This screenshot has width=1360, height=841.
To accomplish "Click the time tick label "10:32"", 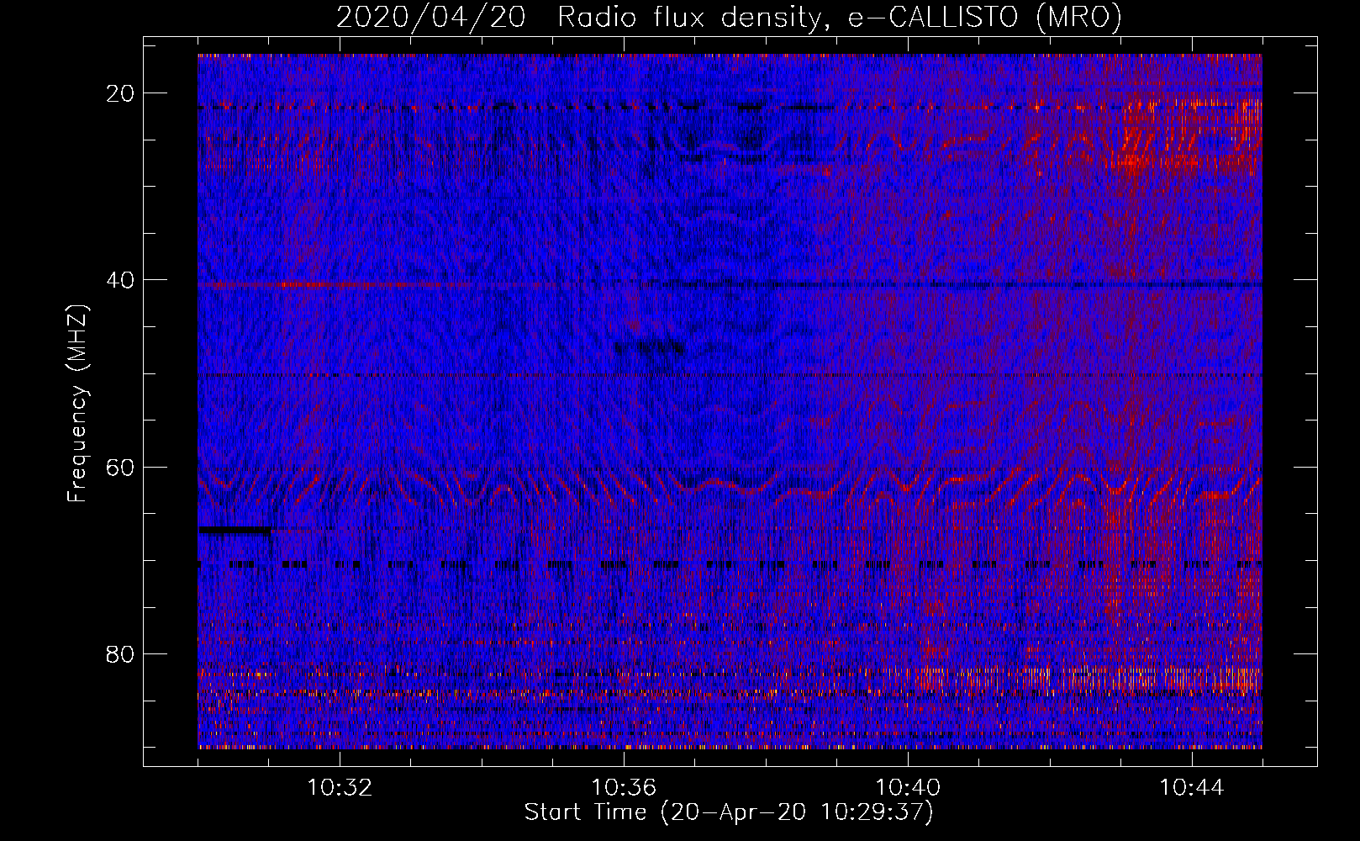I will click(x=340, y=788).
